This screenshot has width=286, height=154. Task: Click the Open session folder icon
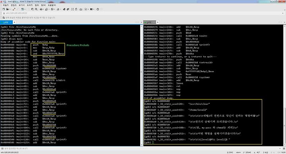pyautogui.click(x=7, y=9)
